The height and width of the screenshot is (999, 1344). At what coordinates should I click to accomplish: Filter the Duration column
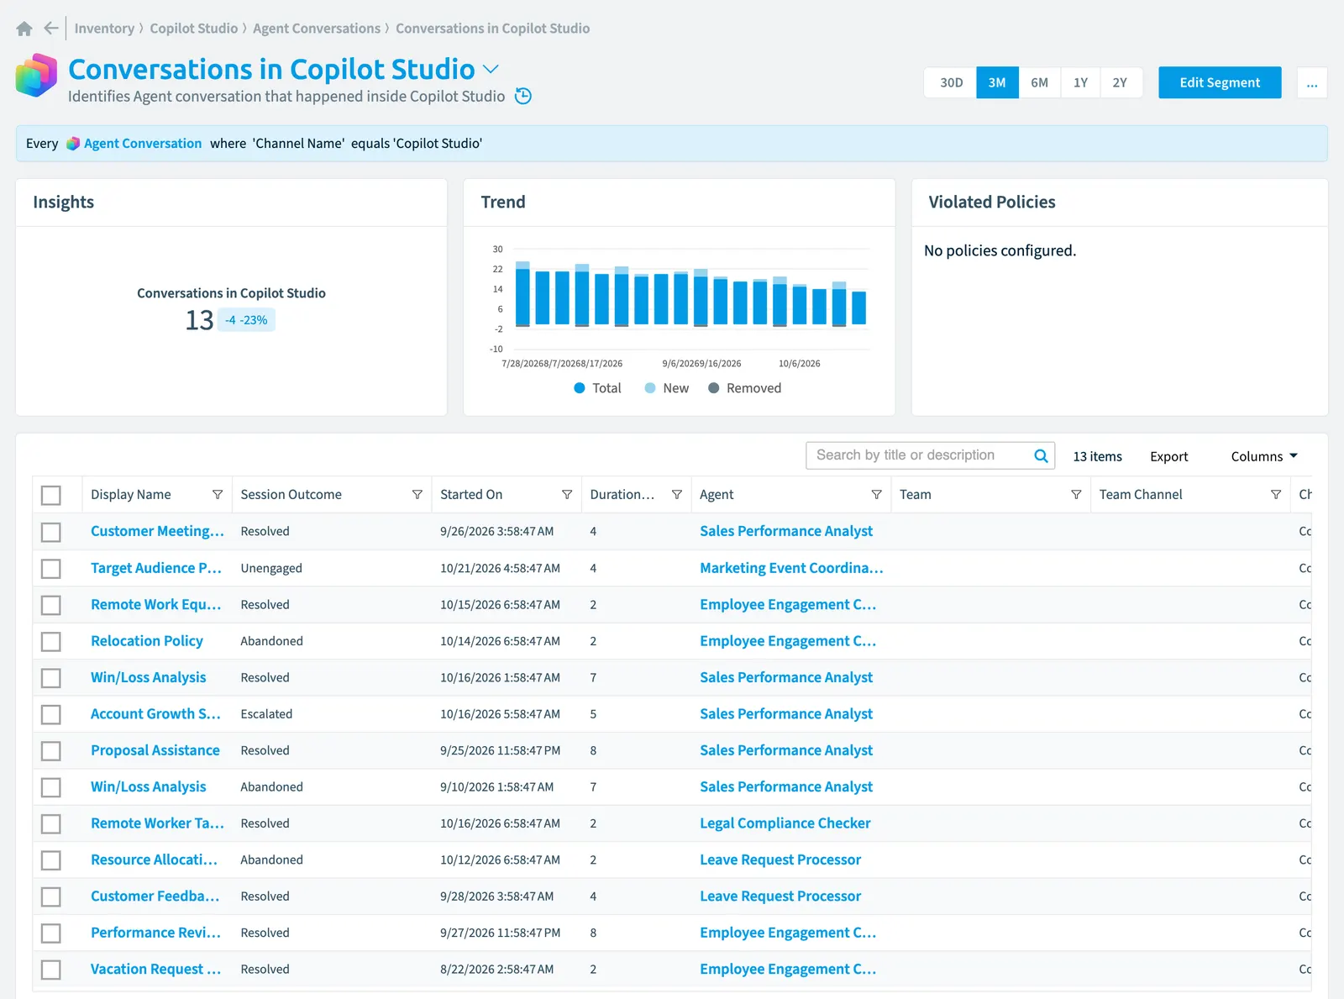677,495
